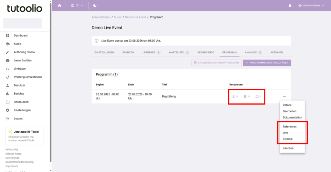
Task: Click Kurse breadcrumb
Action: click(118, 17)
